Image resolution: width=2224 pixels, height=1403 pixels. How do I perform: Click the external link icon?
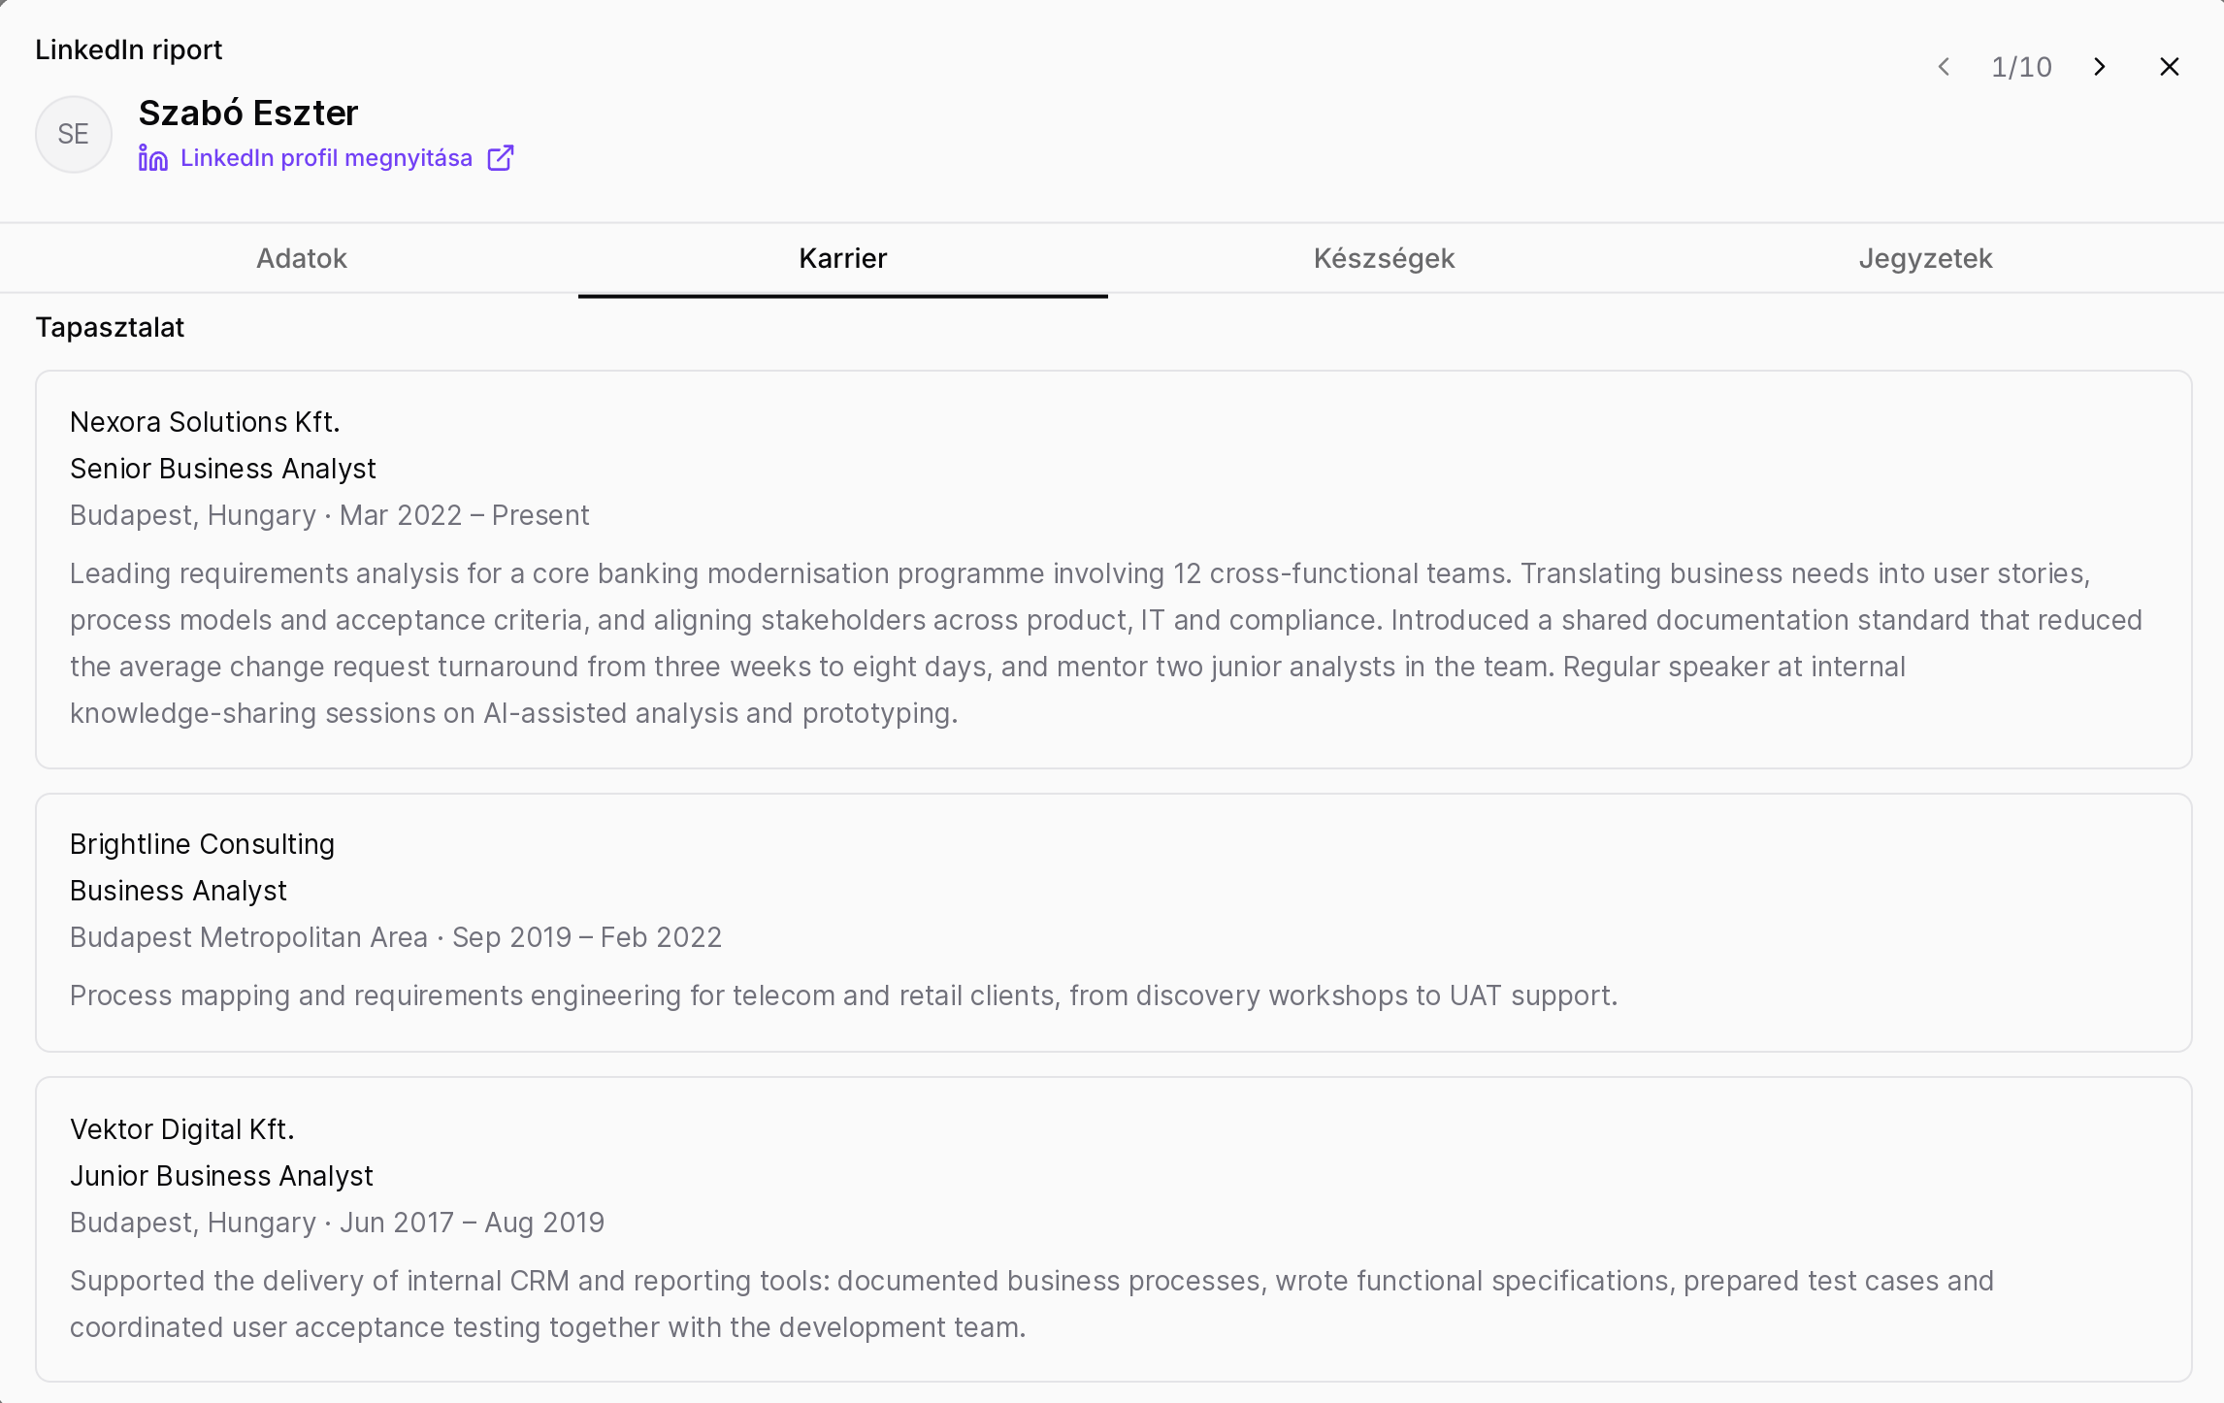(501, 158)
